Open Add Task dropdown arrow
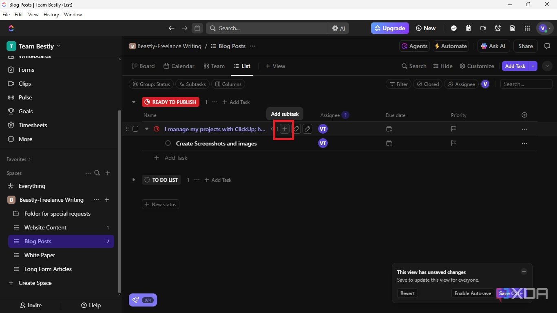The height and width of the screenshot is (313, 557). pyautogui.click(x=533, y=66)
